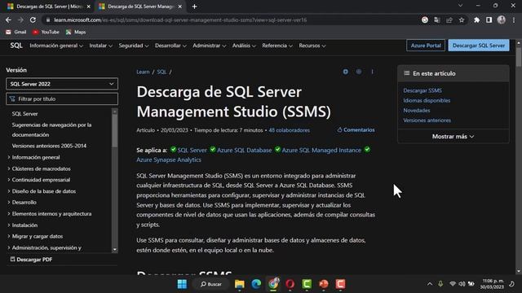Click the sidebar scroll down arrow
522x293 pixels.
point(115,250)
